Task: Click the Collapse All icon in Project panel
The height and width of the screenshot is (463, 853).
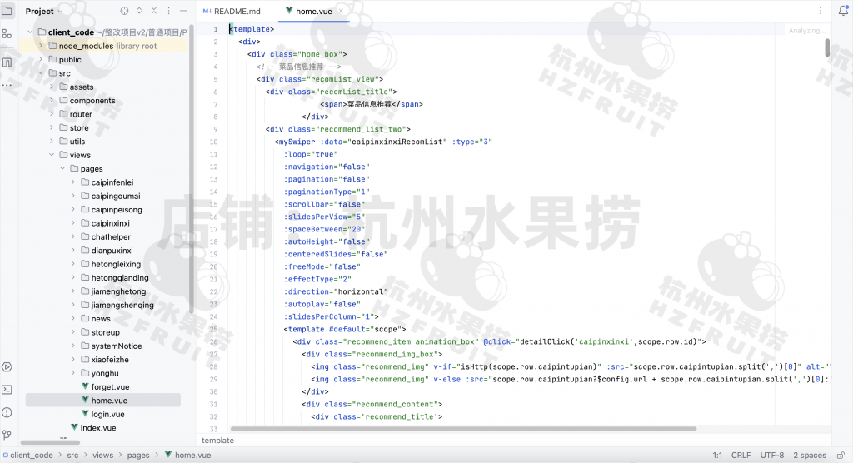Action: pos(154,11)
